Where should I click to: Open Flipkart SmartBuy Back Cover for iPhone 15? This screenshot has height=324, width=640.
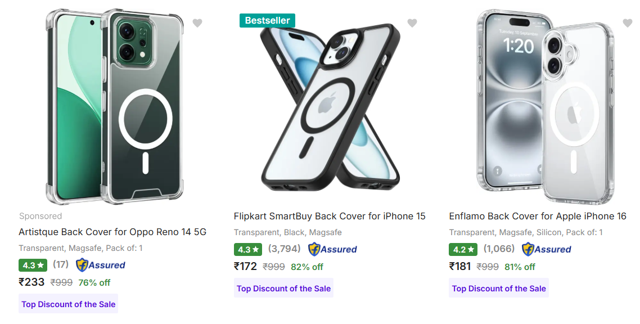pyautogui.click(x=330, y=216)
